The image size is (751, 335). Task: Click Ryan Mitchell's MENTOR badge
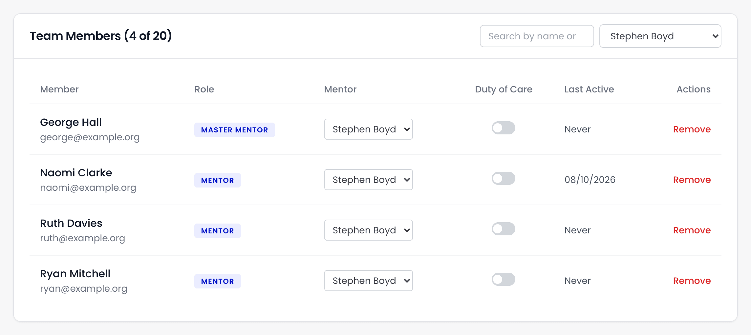pos(217,281)
